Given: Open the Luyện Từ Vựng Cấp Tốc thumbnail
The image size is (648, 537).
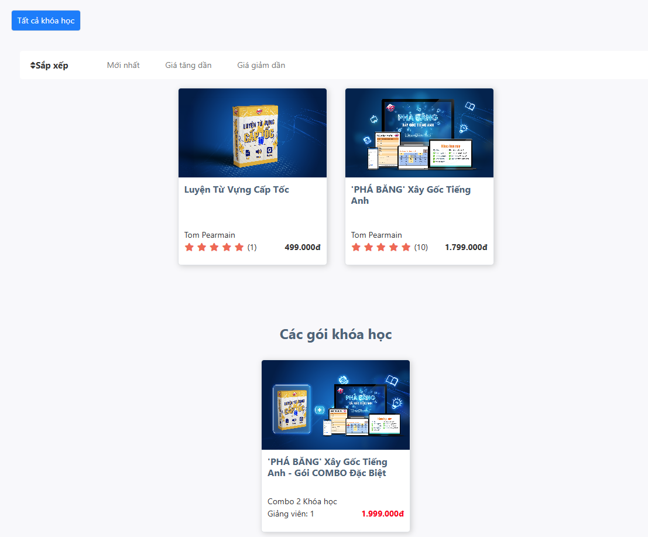Looking at the screenshot, I should tap(252, 133).
